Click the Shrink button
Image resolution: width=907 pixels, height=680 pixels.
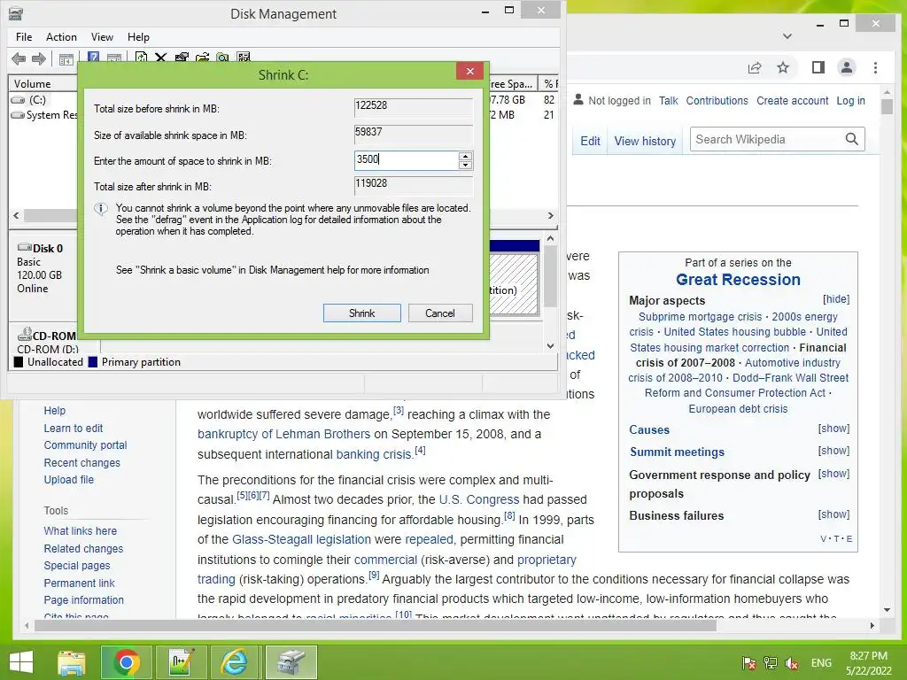(361, 313)
